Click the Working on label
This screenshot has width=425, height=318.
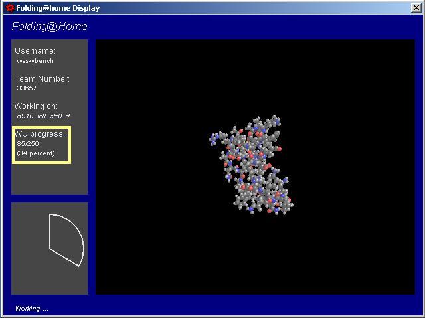tap(36, 106)
